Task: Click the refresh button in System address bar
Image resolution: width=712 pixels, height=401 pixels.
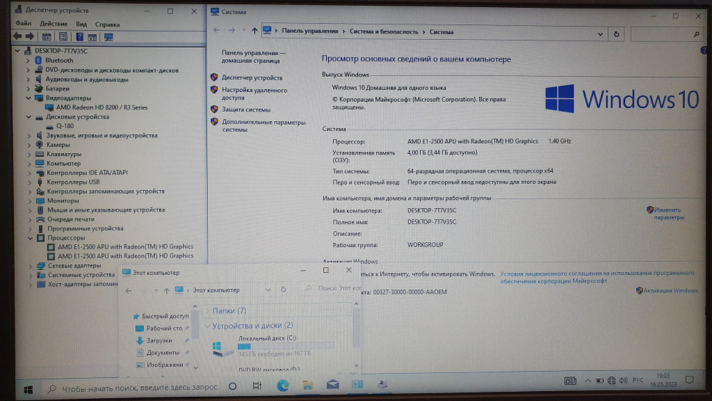Action: [x=616, y=34]
